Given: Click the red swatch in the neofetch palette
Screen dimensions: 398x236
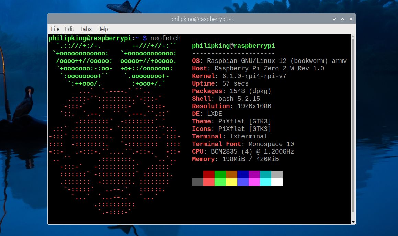Looking at the screenshot, I should pyautogui.click(x=208, y=174).
